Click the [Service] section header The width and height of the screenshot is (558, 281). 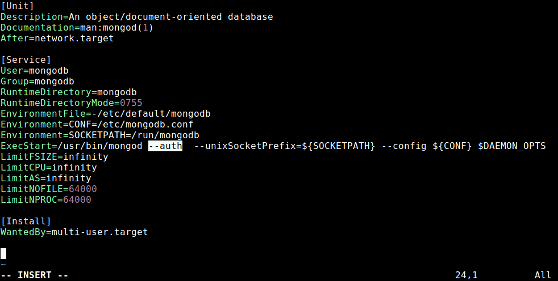pos(26,59)
